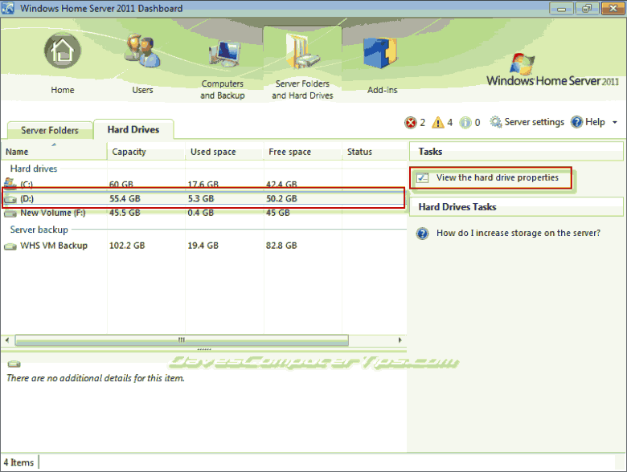627x472 pixels.
Task: Click the Hard Drives Tasks heading
Action: tap(457, 207)
